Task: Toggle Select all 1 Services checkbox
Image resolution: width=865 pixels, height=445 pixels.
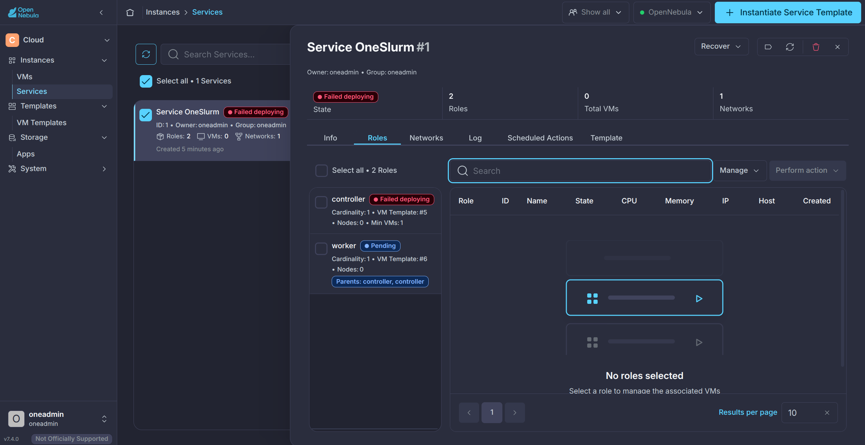Action: point(146,81)
